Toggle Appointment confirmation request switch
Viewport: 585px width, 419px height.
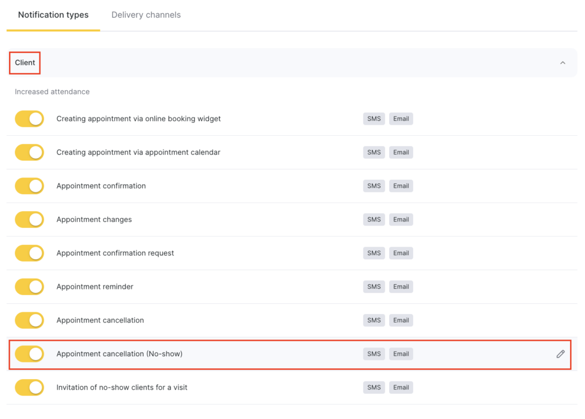pos(30,253)
